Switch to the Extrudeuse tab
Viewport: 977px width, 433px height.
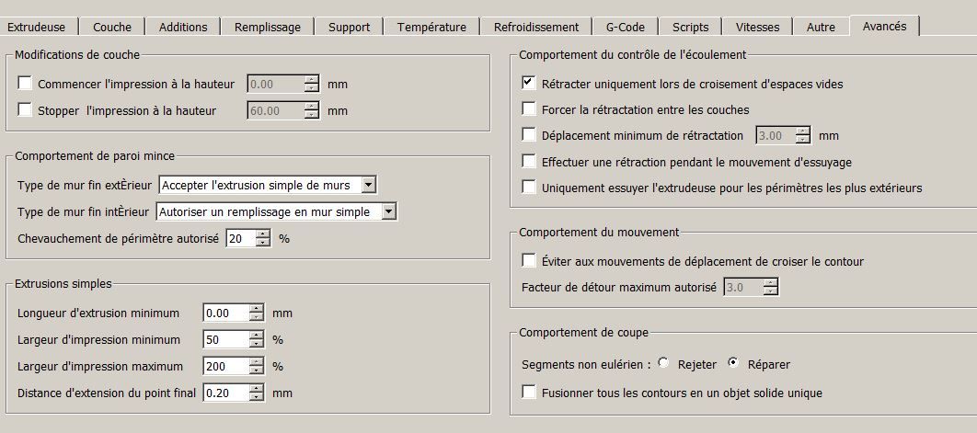point(38,27)
